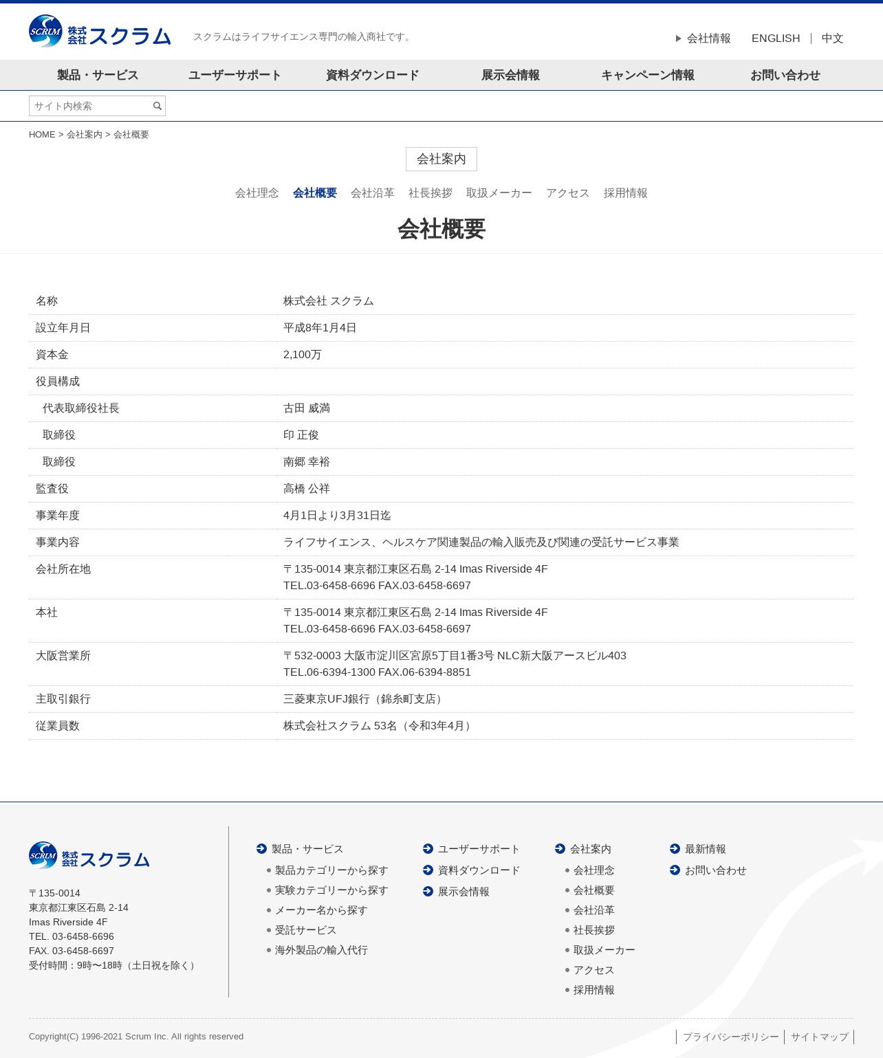Select the 会社理念 sub-navigation tab
Screen dimensions: 883x1058
click(x=257, y=193)
